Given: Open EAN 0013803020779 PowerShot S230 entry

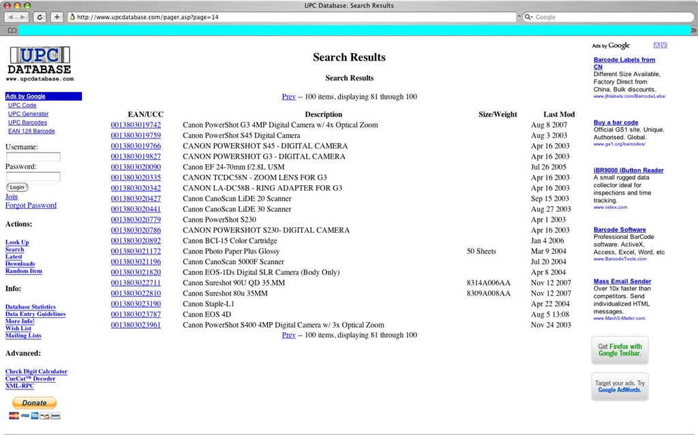Looking at the screenshot, I should click(x=136, y=219).
